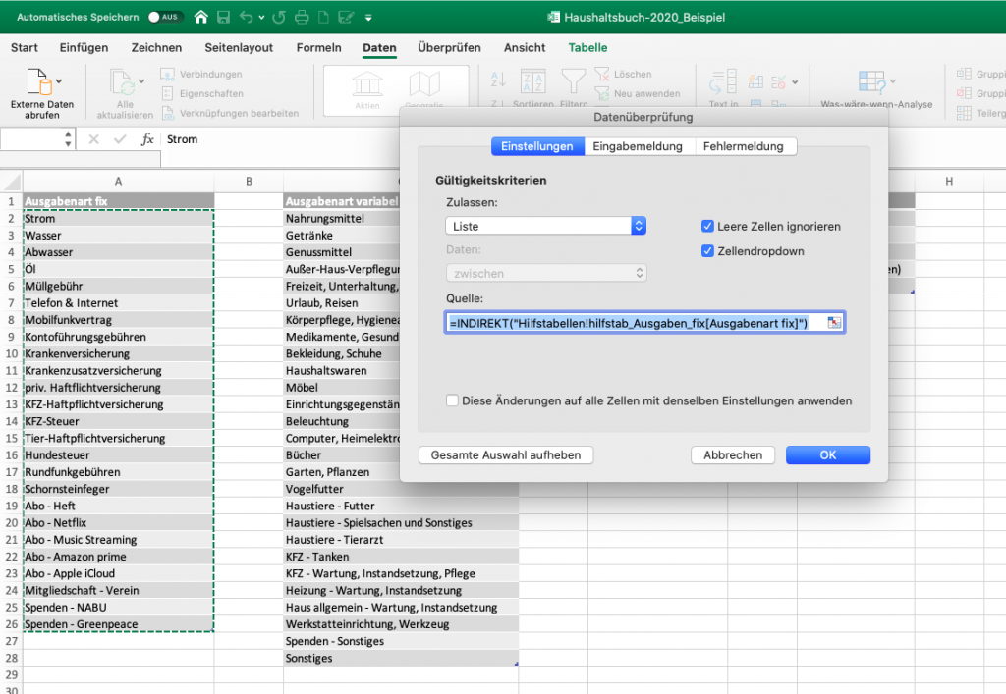
Task: Click the formula bar cancel X icon
Action: tap(93, 139)
